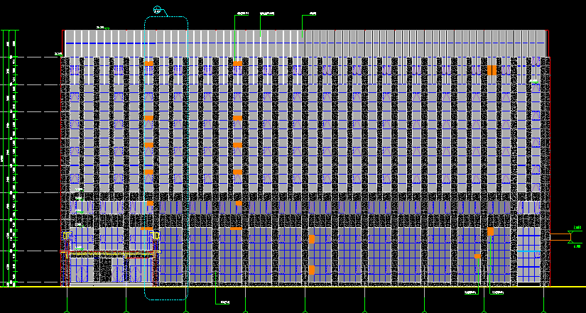
Task: Select the leftmost white leader label above roof
Action: click(x=242, y=13)
